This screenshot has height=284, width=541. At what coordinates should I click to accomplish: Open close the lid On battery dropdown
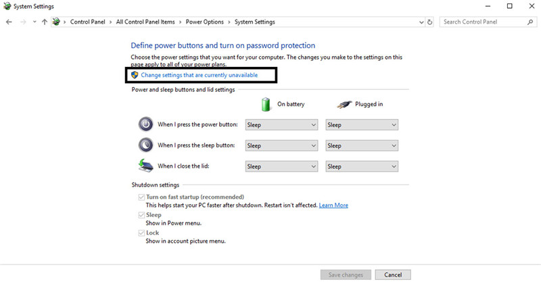pos(281,166)
